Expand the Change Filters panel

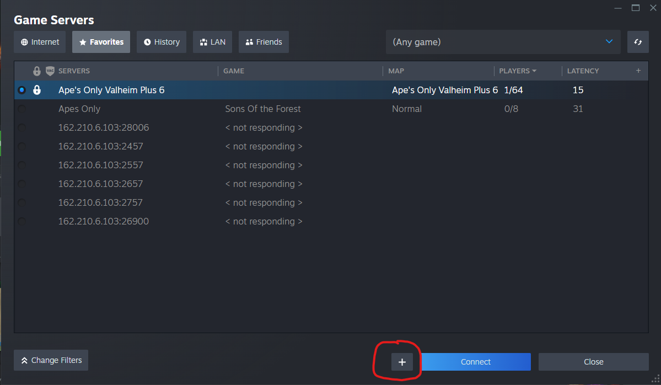[51, 360]
